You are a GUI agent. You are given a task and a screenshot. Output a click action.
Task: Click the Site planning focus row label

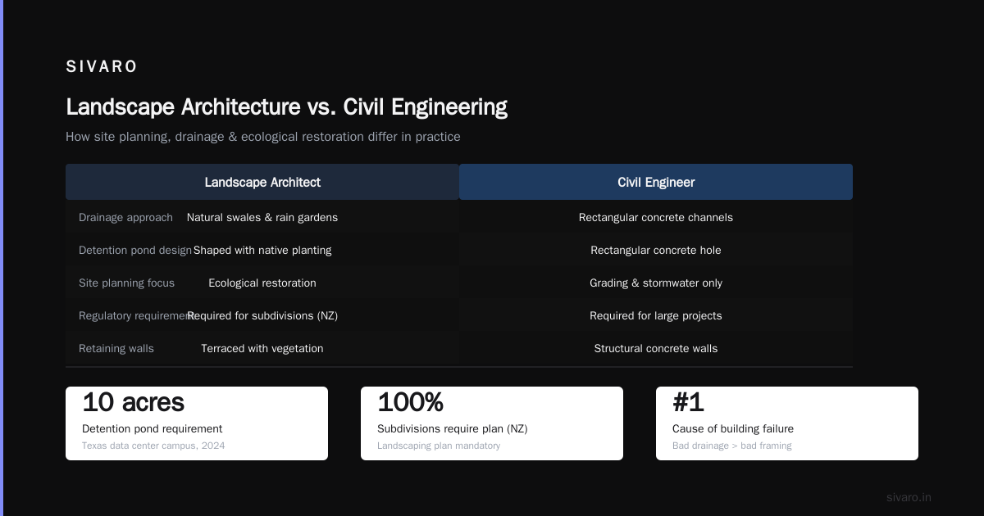coord(126,283)
